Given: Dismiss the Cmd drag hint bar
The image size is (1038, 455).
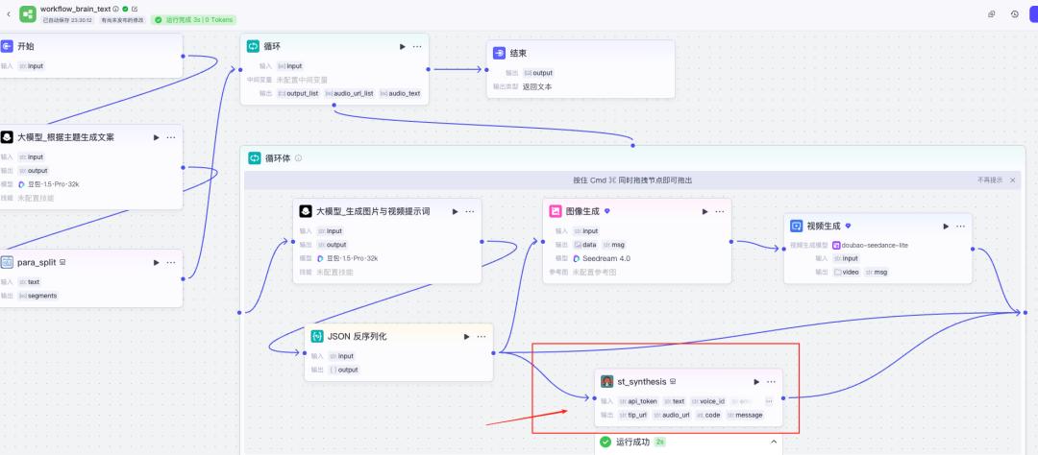Looking at the screenshot, I should (x=1012, y=180).
